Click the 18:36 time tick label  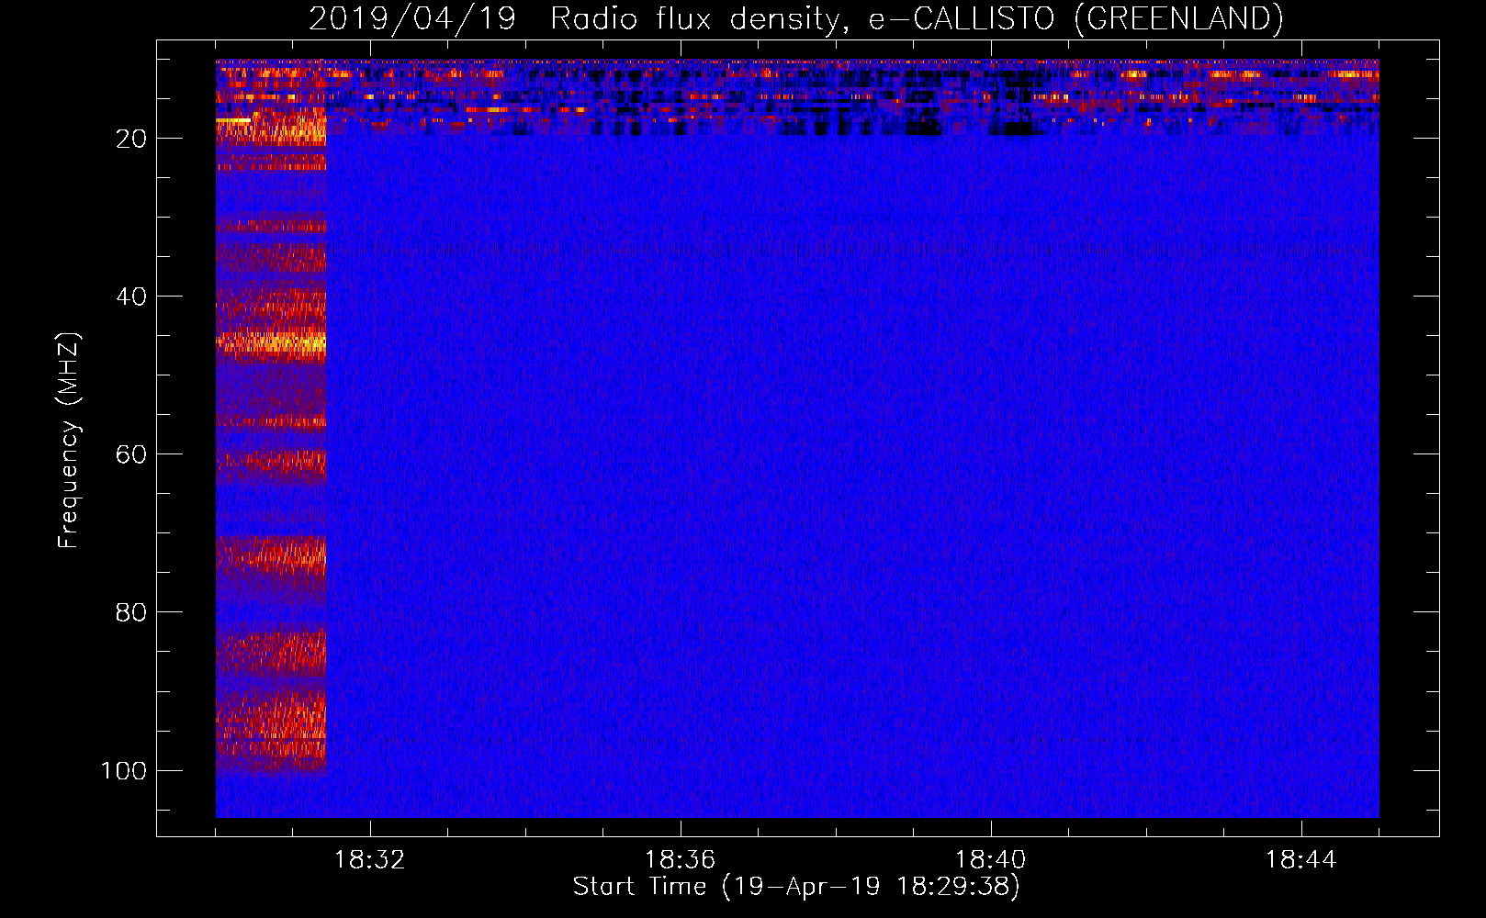[681, 860]
